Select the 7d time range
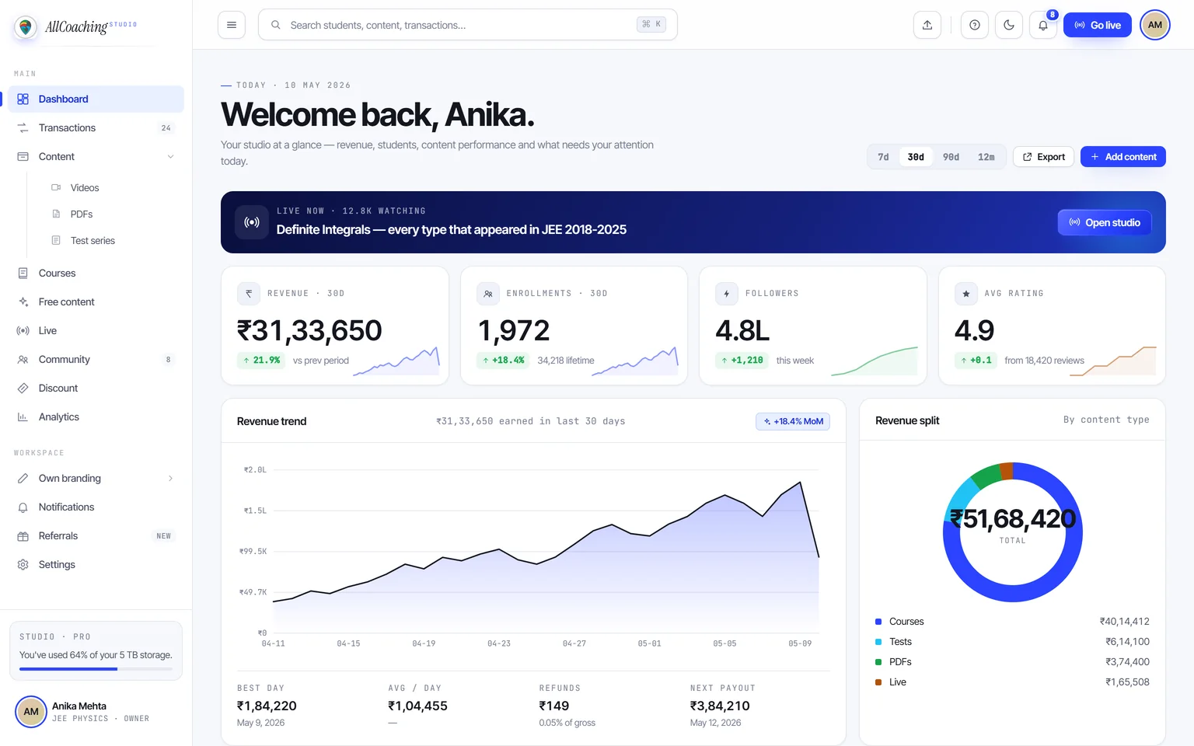The width and height of the screenshot is (1194, 746). (884, 157)
